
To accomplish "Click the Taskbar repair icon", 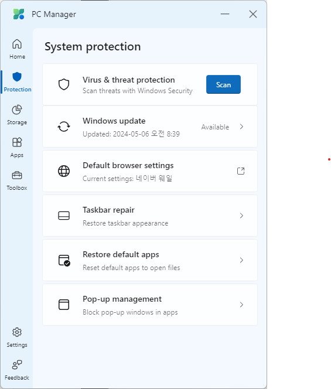I will pyautogui.click(x=64, y=216).
